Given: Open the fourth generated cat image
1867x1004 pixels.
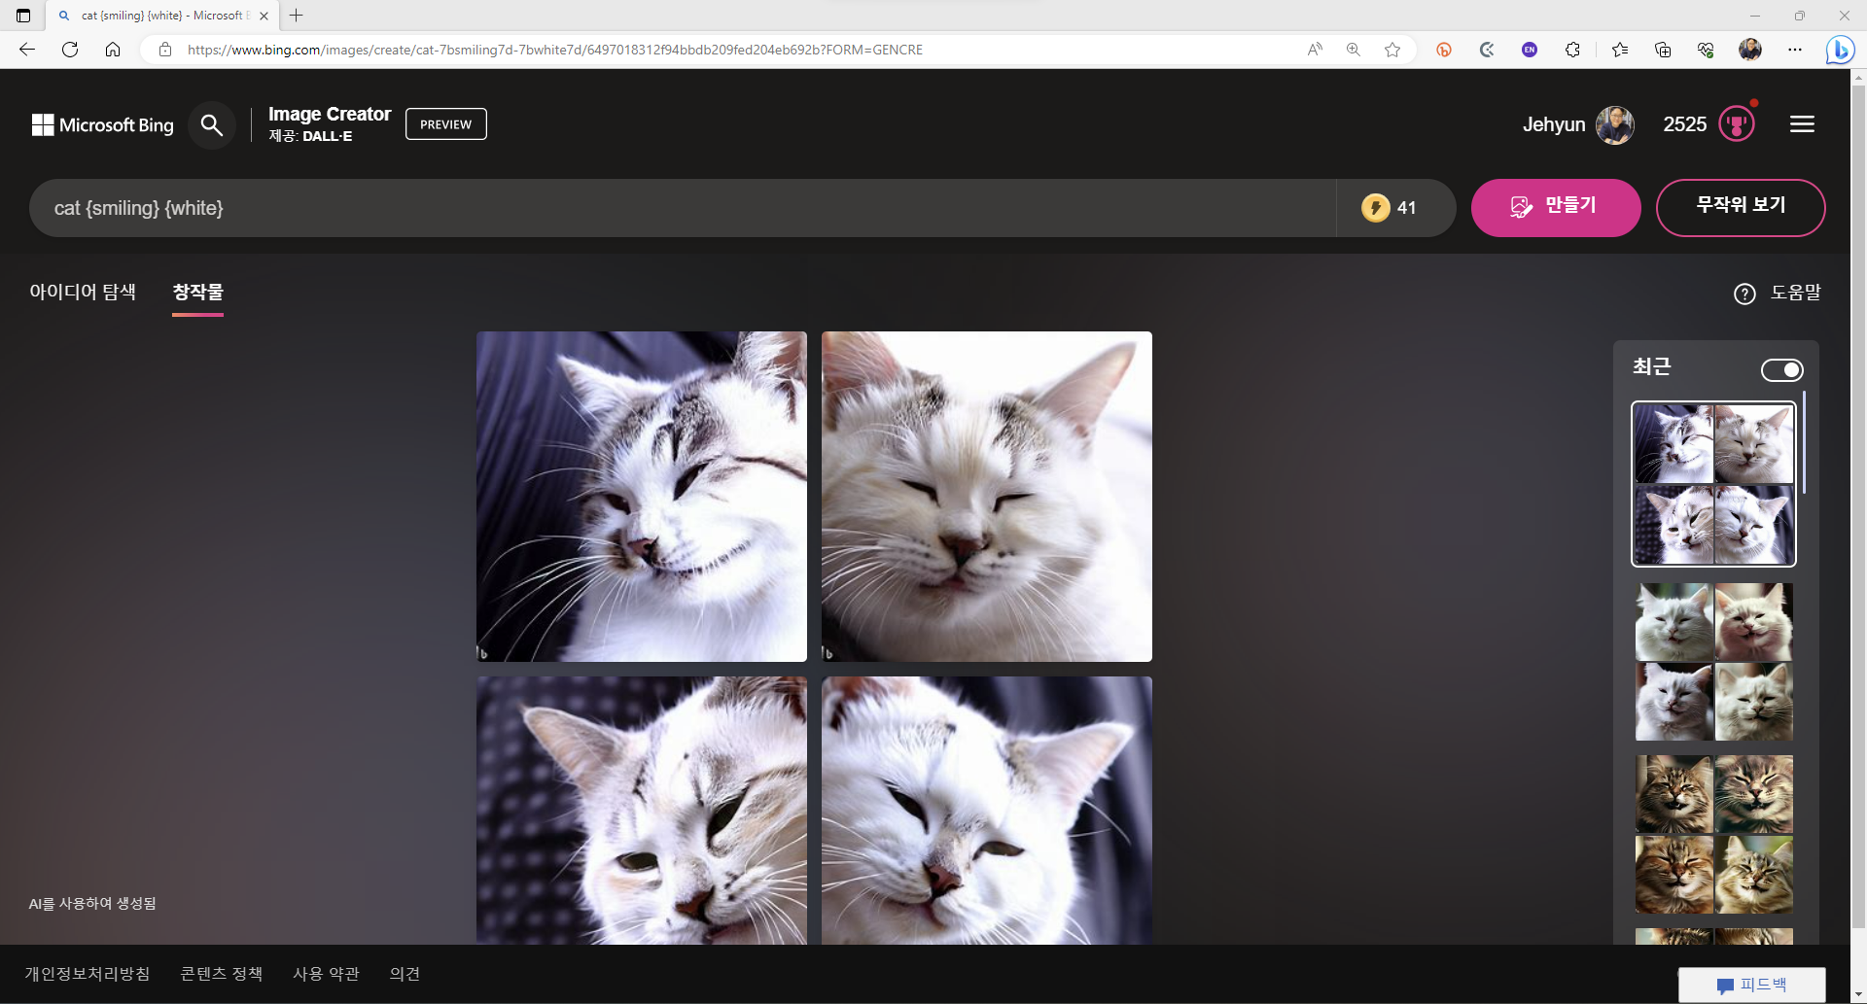Looking at the screenshot, I should pyautogui.click(x=987, y=811).
